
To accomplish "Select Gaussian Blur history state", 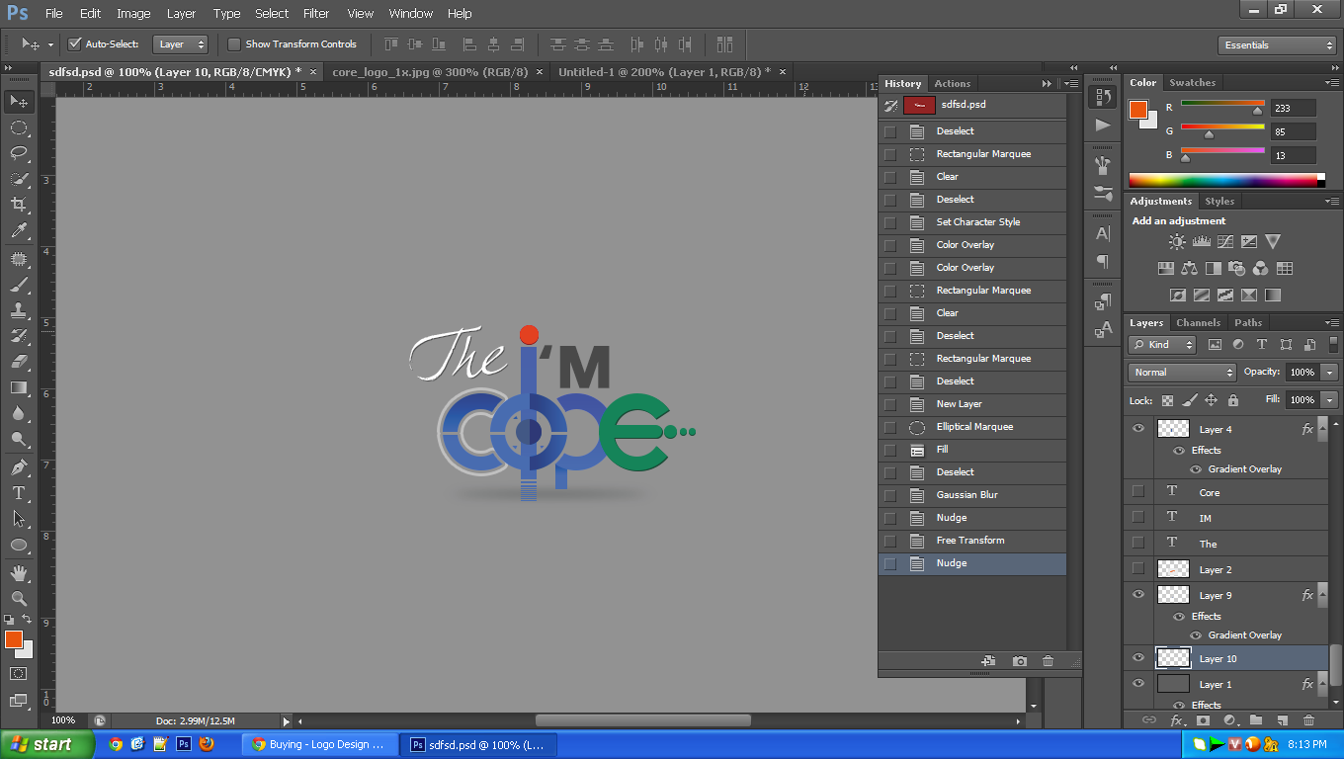I will [x=966, y=495].
